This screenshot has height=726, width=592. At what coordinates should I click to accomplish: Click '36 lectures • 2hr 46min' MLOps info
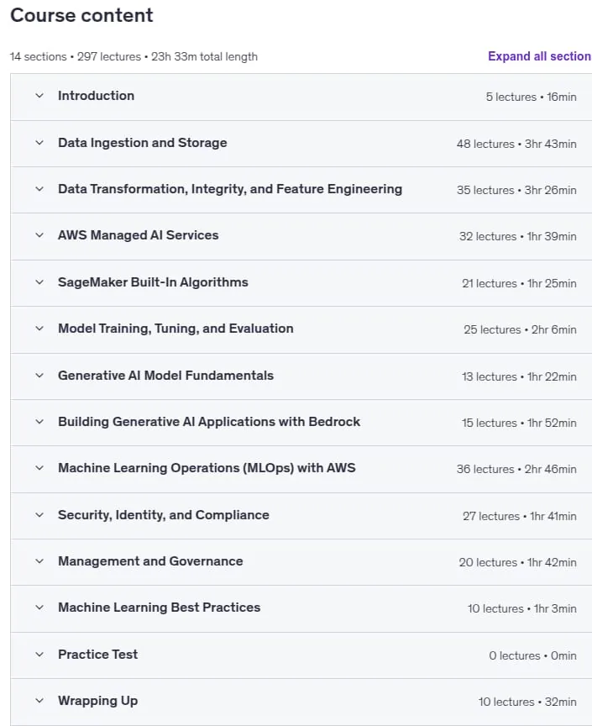click(516, 469)
